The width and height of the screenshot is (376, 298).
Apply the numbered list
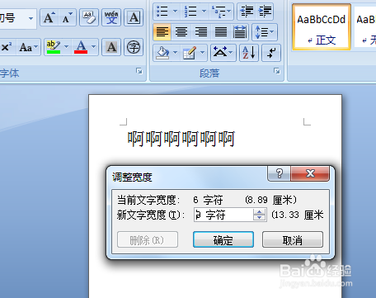click(190, 12)
